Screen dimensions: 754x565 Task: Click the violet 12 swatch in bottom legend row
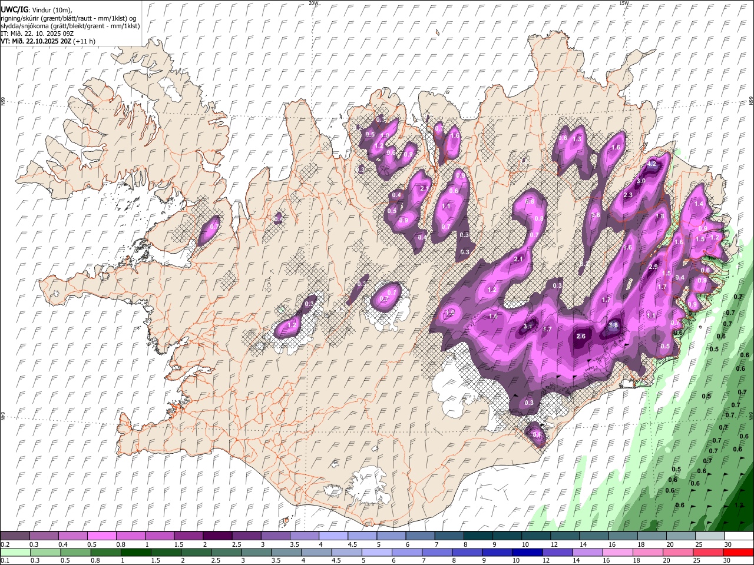click(557, 552)
